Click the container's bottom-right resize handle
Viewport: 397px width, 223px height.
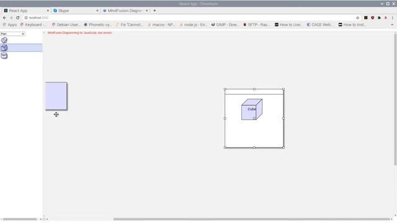point(283,147)
